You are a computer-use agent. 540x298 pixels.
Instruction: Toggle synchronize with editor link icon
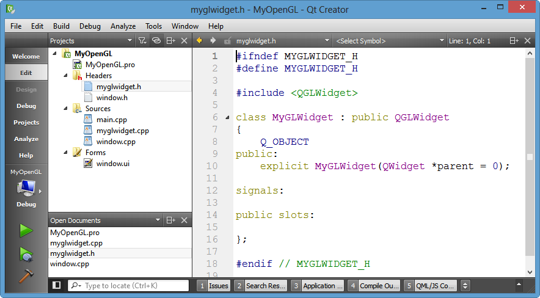pyautogui.click(x=156, y=40)
